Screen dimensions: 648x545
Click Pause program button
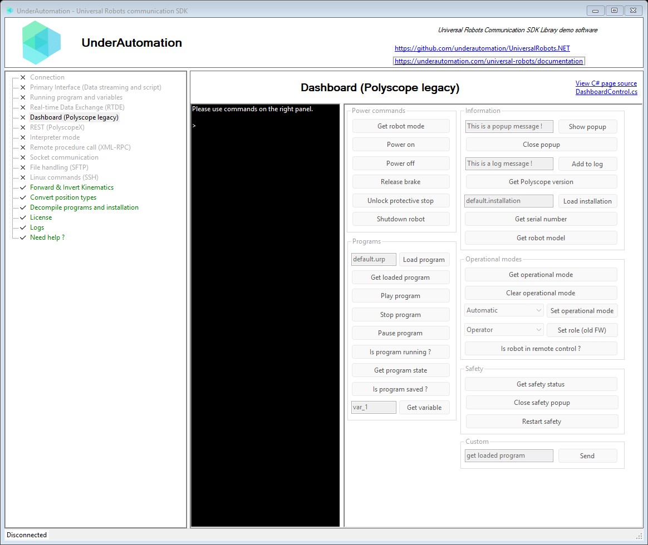tap(400, 333)
